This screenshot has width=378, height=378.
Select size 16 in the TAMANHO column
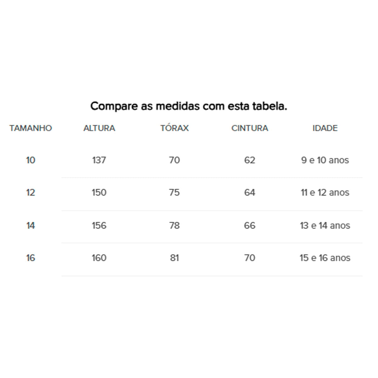tap(31, 258)
